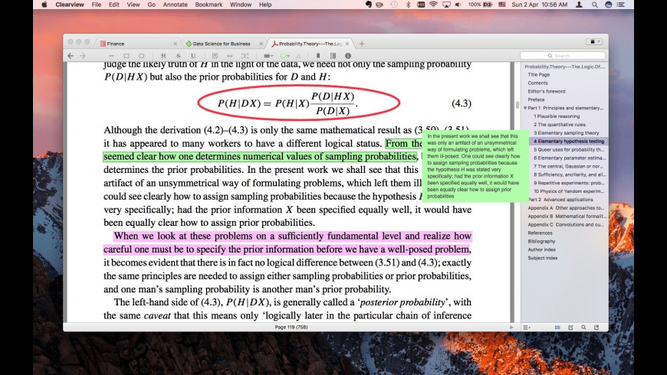Select the text box tool
Viewport: 667px width, 375px height.
[x=245, y=56]
